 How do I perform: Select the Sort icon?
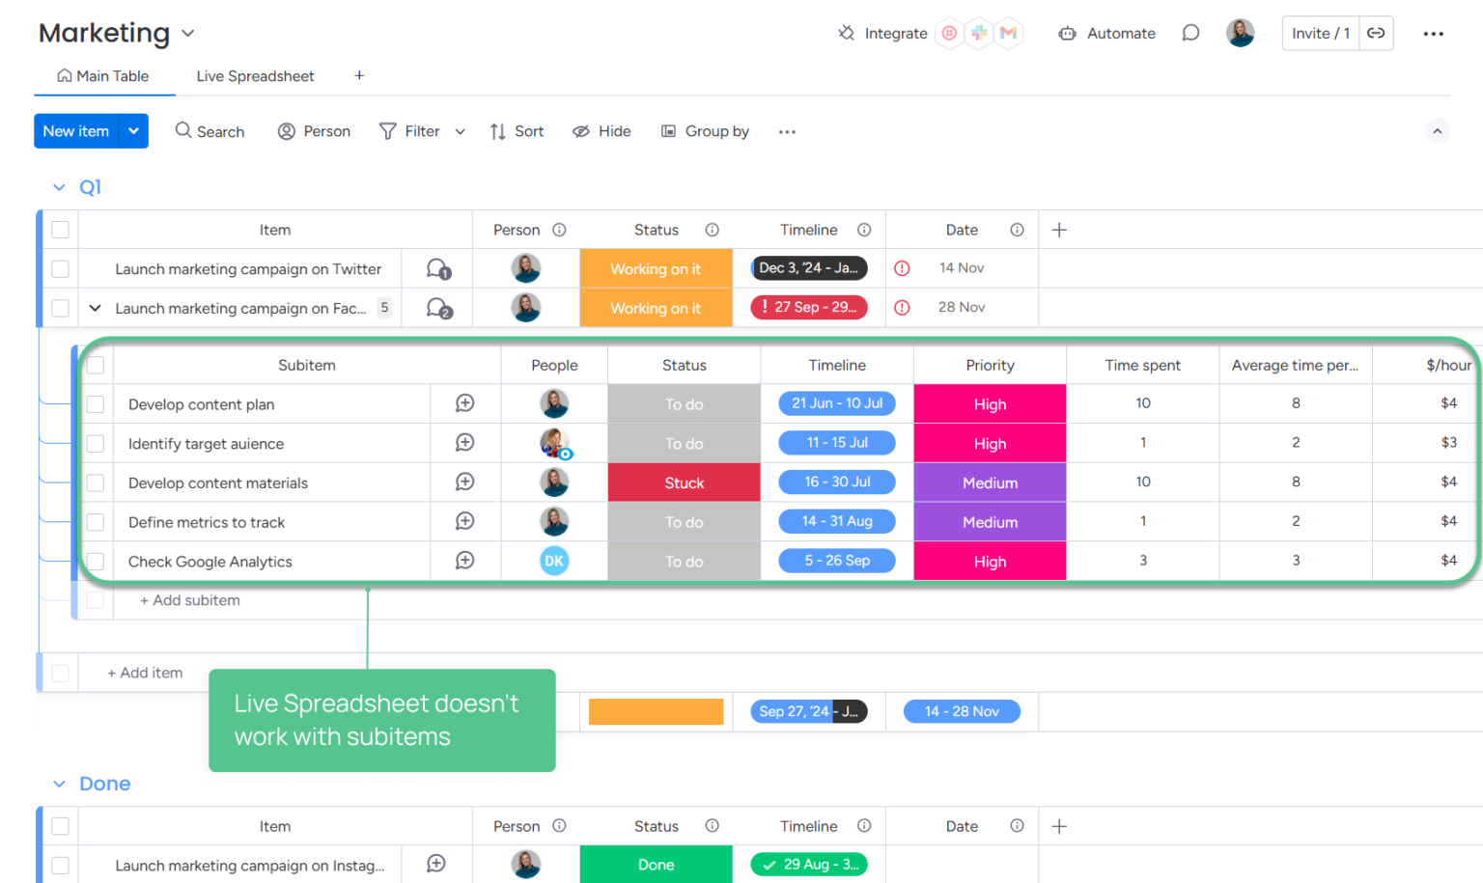pos(495,131)
